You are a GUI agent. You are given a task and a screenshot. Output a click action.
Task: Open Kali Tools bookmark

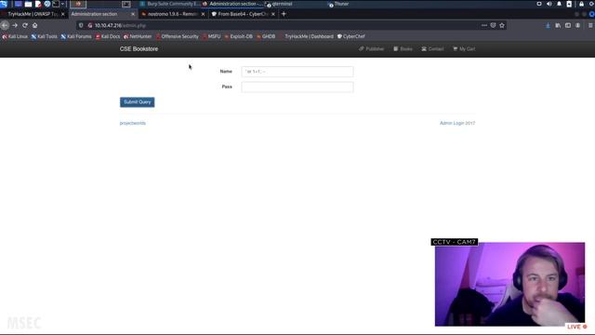click(44, 36)
